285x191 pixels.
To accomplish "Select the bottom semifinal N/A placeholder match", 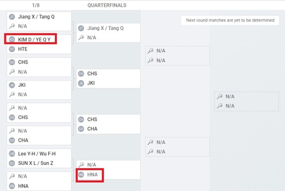I will [177, 147].
